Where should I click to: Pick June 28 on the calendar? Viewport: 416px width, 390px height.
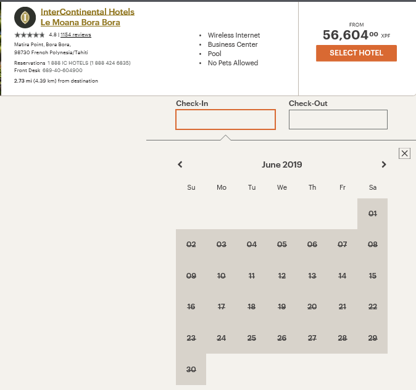coord(342,338)
